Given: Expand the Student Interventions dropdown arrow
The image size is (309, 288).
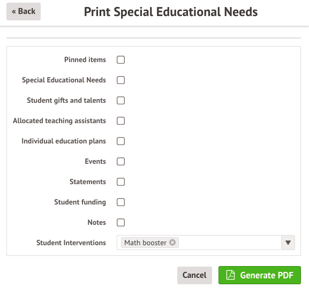Looking at the screenshot, I should click(x=288, y=242).
